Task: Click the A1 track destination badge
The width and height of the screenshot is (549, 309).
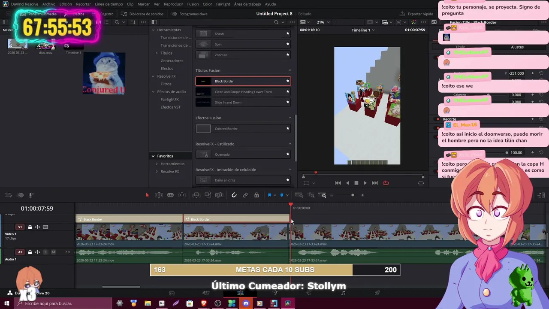Action: (x=20, y=252)
